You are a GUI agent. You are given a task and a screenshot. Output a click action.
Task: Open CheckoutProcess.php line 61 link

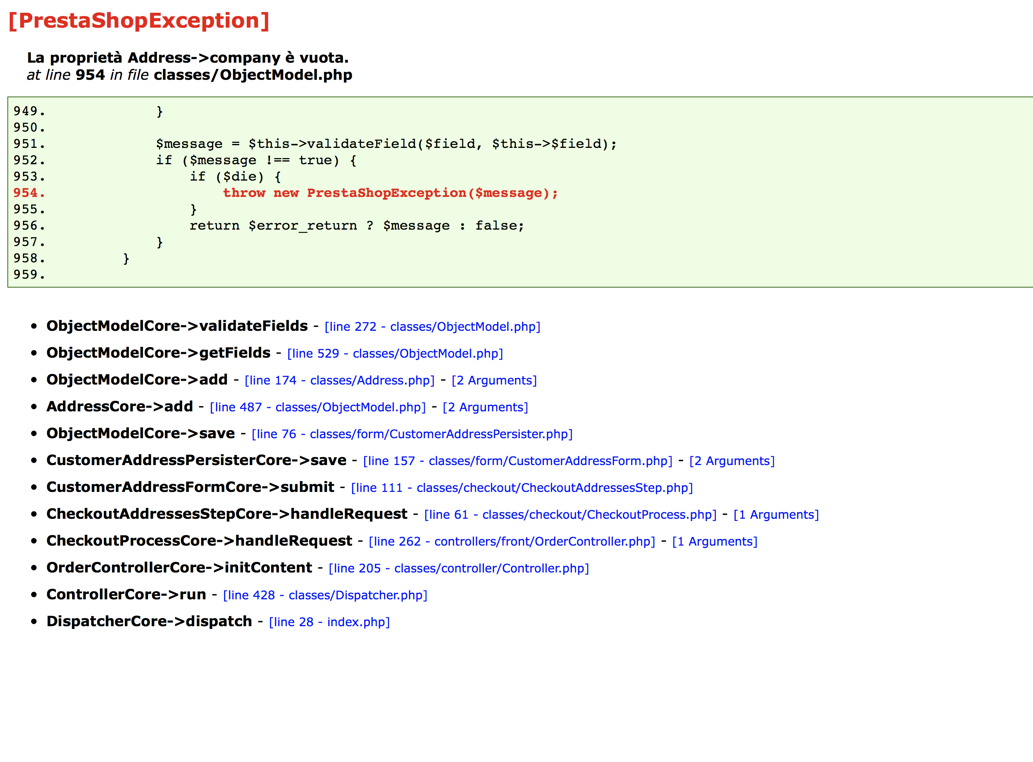coord(570,514)
